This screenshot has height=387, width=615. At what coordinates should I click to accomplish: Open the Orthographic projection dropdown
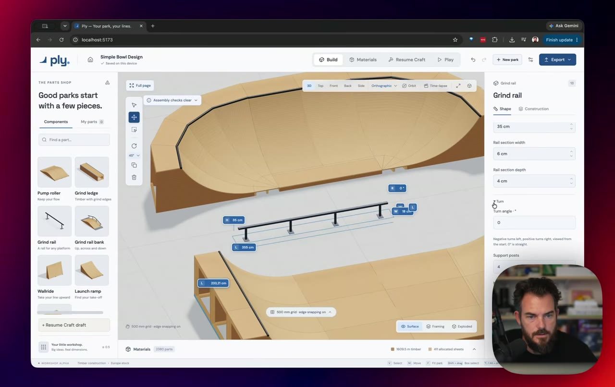point(384,85)
